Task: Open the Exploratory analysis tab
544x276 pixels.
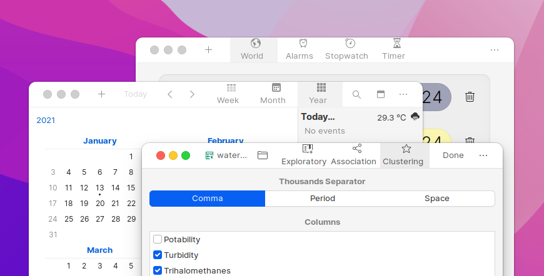Action: (x=304, y=155)
